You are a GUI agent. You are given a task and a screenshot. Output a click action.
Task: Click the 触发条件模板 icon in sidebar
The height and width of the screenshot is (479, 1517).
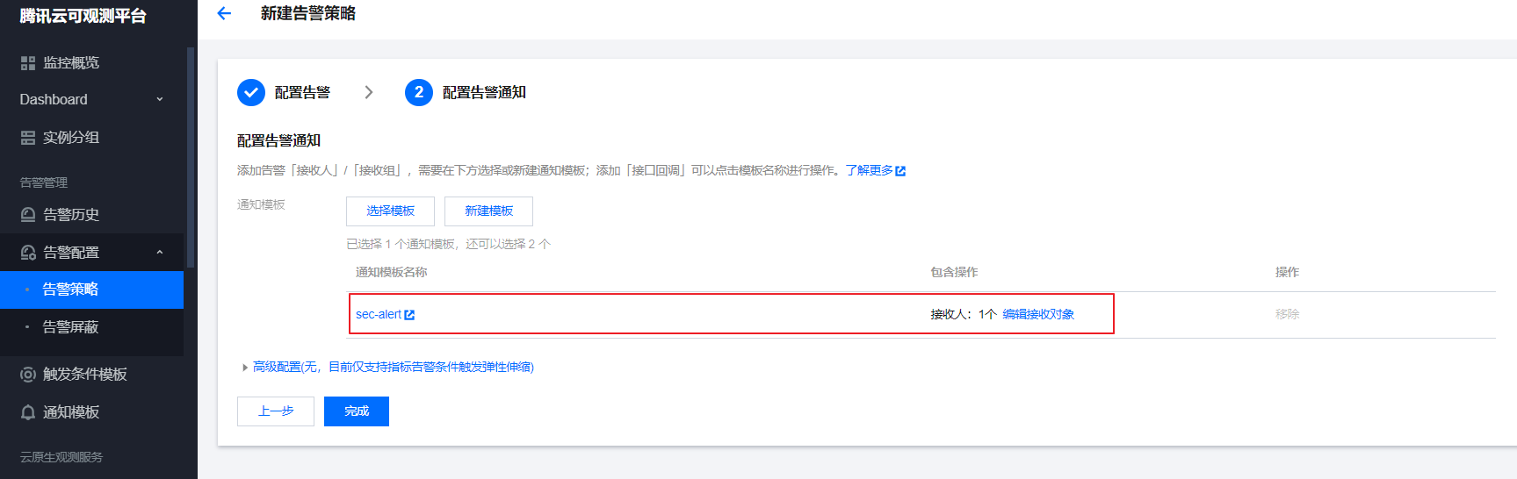click(28, 375)
